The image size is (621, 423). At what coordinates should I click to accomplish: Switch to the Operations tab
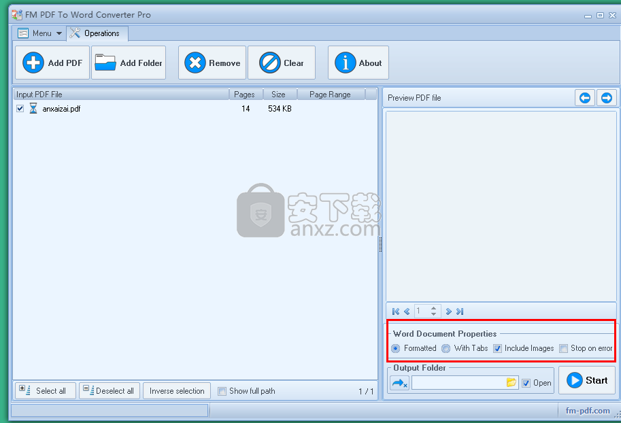coord(97,33)
